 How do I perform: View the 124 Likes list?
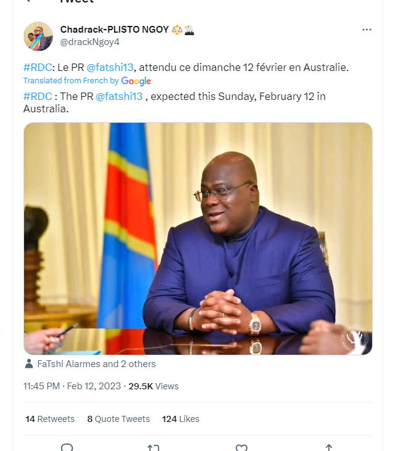click(x=180, y=419)
